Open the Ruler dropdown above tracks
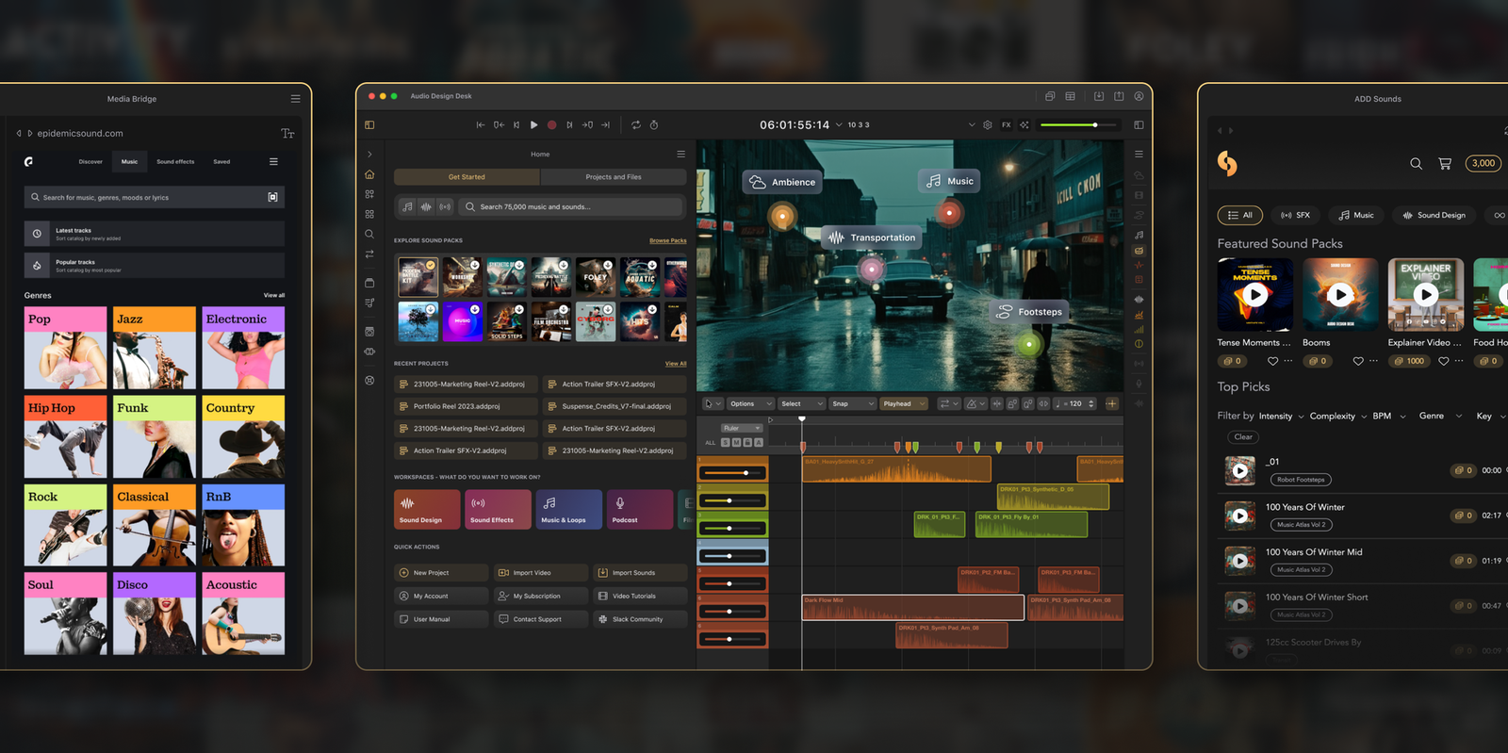1508x753 pixels. coord(742,428)
